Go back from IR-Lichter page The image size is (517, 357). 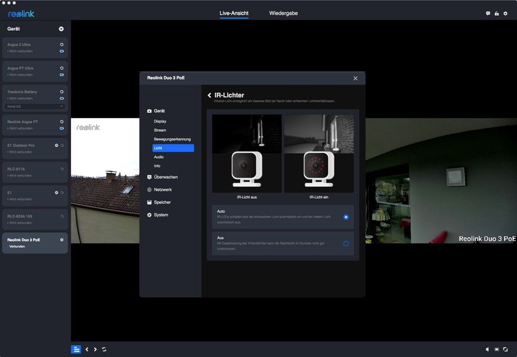click(209, 95)
